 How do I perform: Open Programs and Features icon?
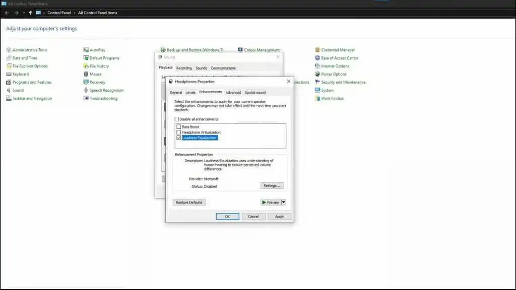pyautogui.click(x=9, y=82)
